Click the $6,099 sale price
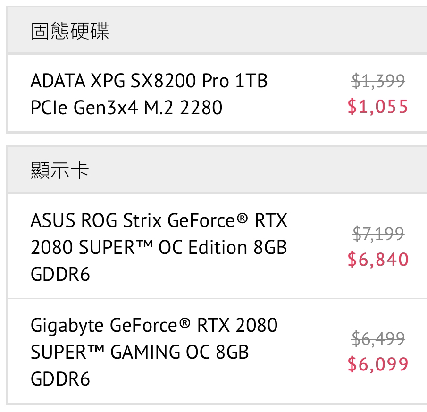Viewport: 427px width, 412px height. pyautogui.click(x=378, y=364)
